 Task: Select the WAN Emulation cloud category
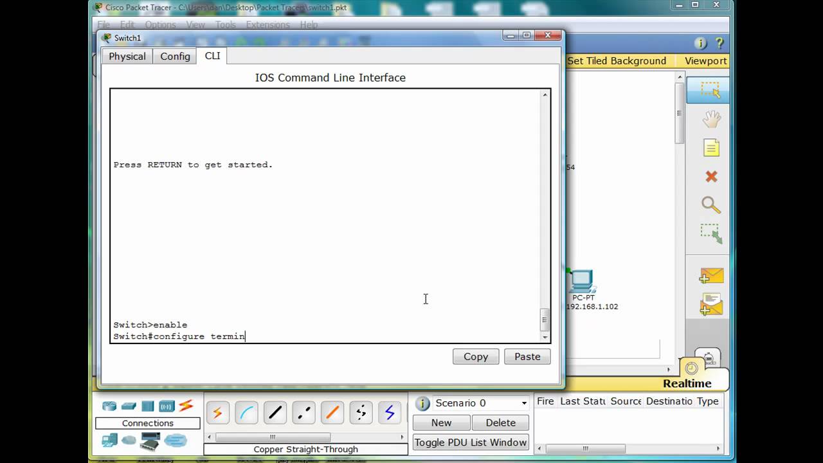pyautogui.click(x=129, y=440)
